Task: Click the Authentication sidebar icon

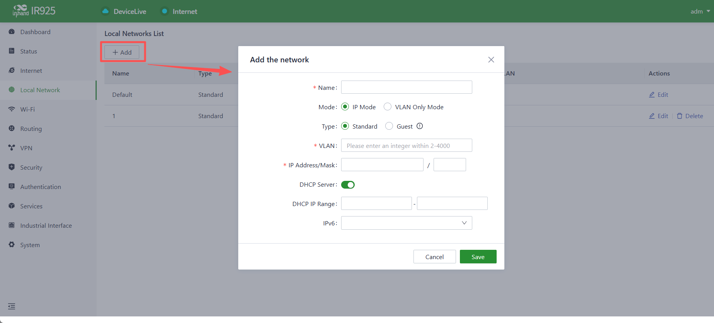Action: [12, 187]
